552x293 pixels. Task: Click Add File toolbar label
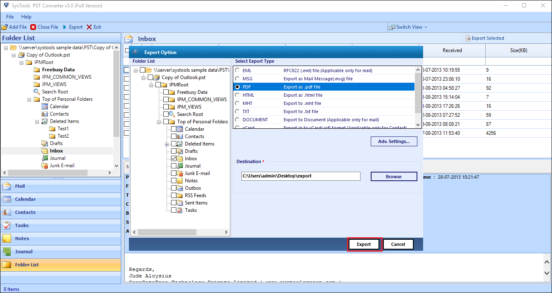(x=18, y=27)
